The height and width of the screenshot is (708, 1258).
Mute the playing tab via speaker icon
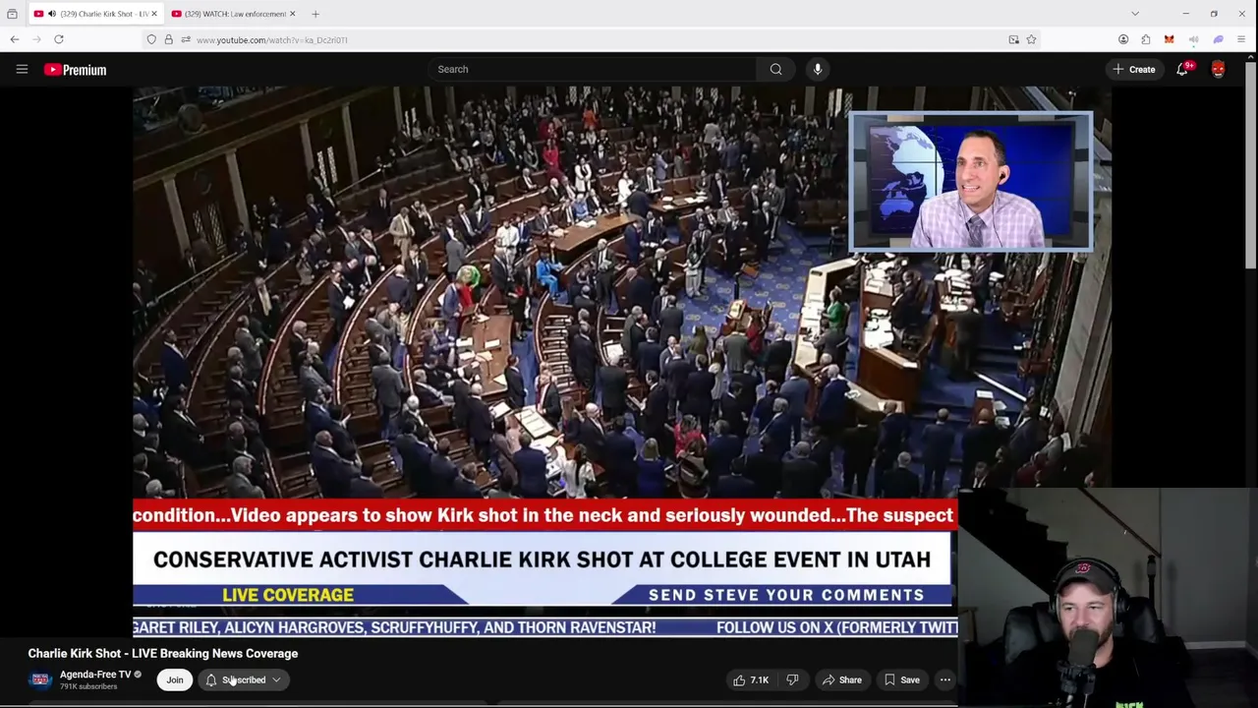click(x=51, y=14)
